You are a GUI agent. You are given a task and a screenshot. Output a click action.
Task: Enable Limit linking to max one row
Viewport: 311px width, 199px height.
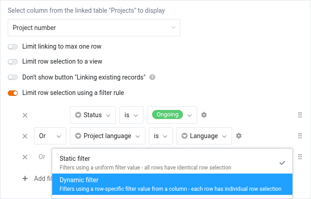13,46
